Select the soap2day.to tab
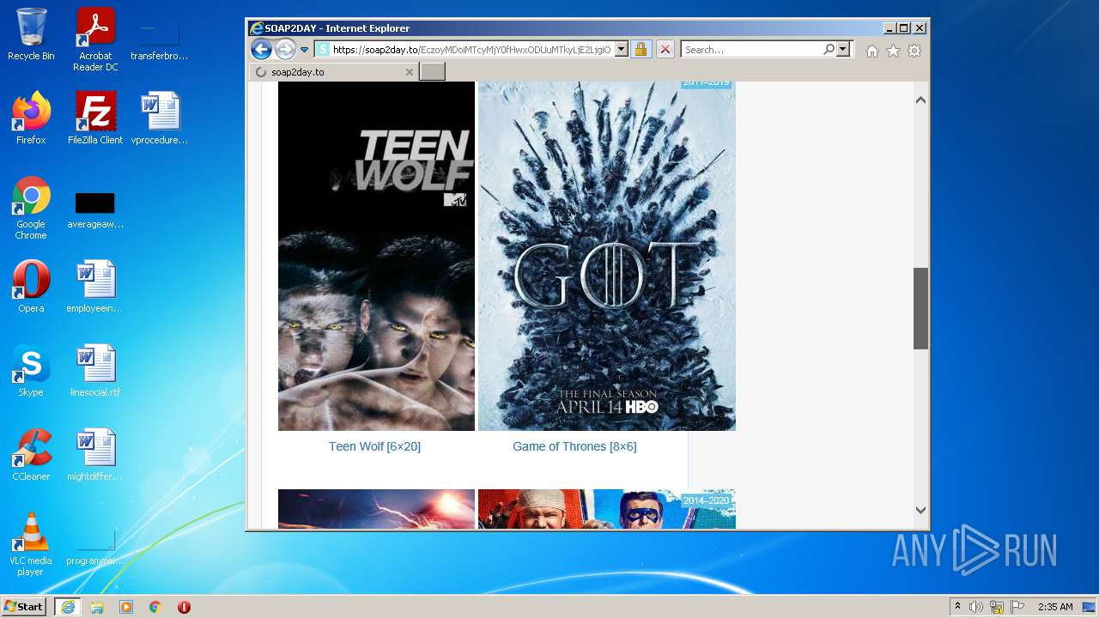1099x618 pixels. [335, 72]
